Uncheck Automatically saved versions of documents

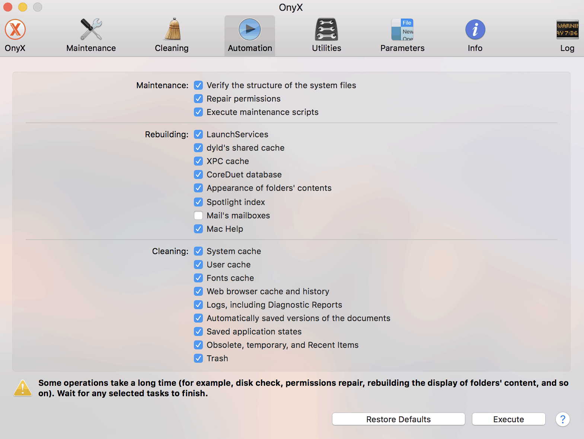199,318
